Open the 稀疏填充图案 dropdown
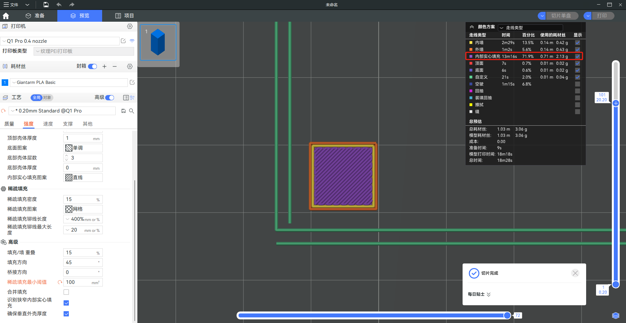 (x=83, y=209)
